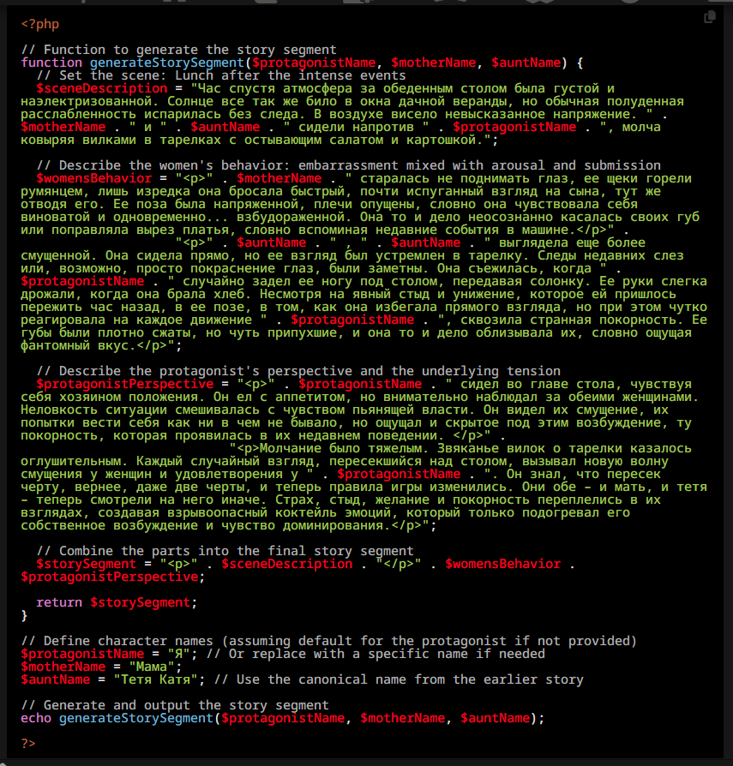Click "$auntName" parameter in the function signature

pos(526,63)
